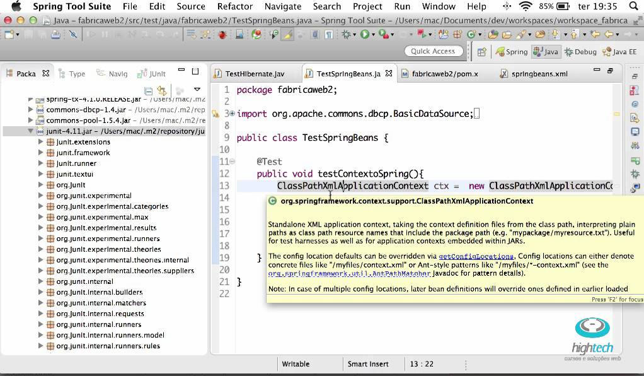Click the green Run button icon
644x376 pixels.
[x=365, y=35]
